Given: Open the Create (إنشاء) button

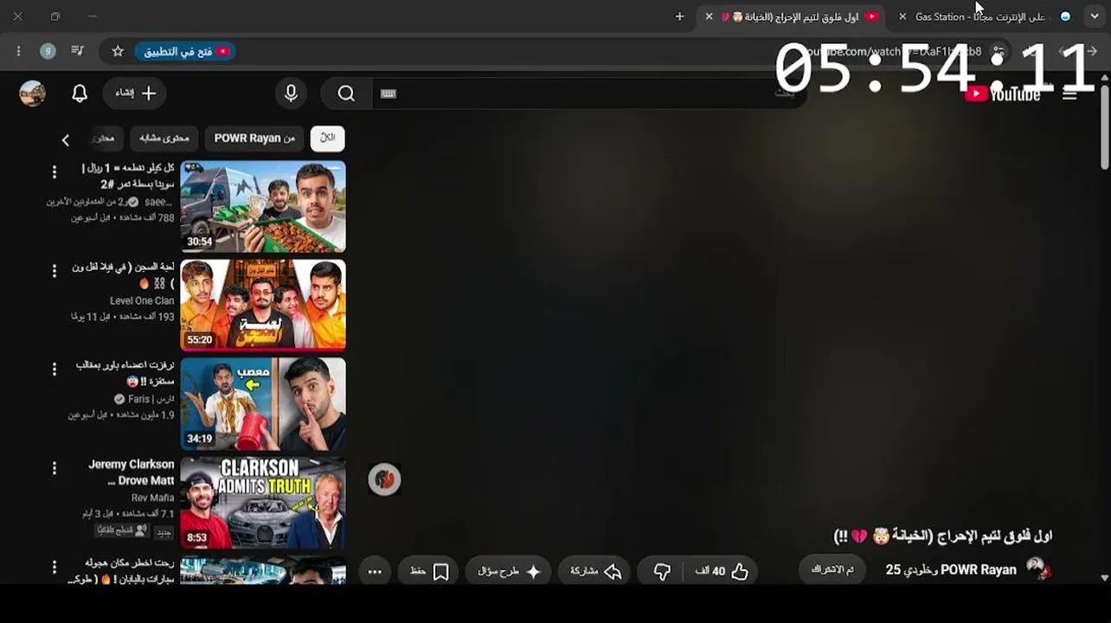Looking at the screenshot, I should [135, 93].
